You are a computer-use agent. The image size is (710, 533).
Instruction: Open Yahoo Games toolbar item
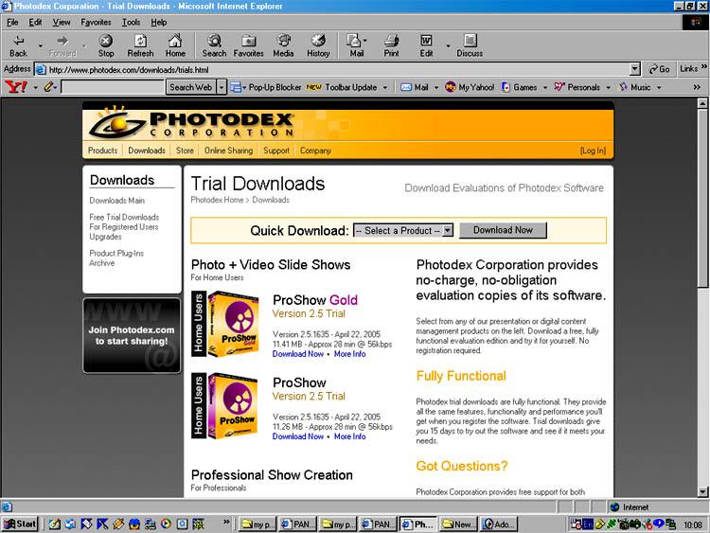tap(520, 87)
